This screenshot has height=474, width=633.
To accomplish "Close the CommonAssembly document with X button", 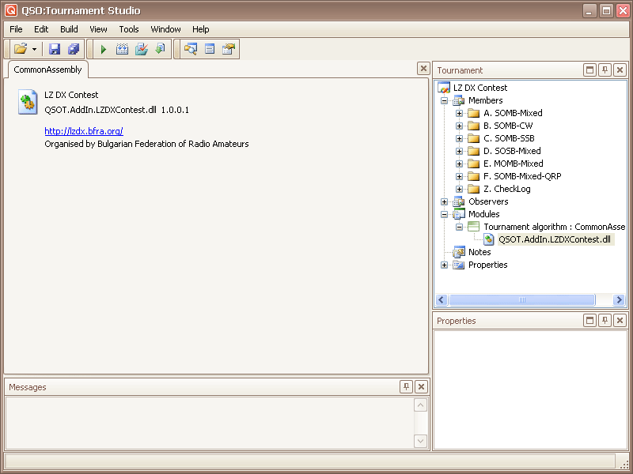I will point(423,70).
